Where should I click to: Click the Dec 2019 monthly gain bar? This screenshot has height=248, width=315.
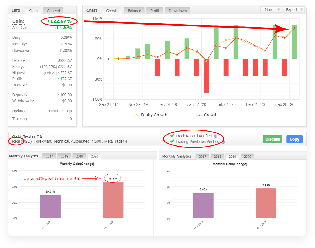[266, 203]
